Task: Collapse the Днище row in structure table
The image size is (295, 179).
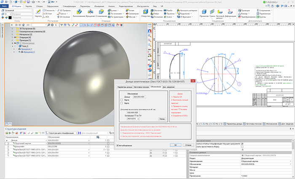Action: [7, 141]
